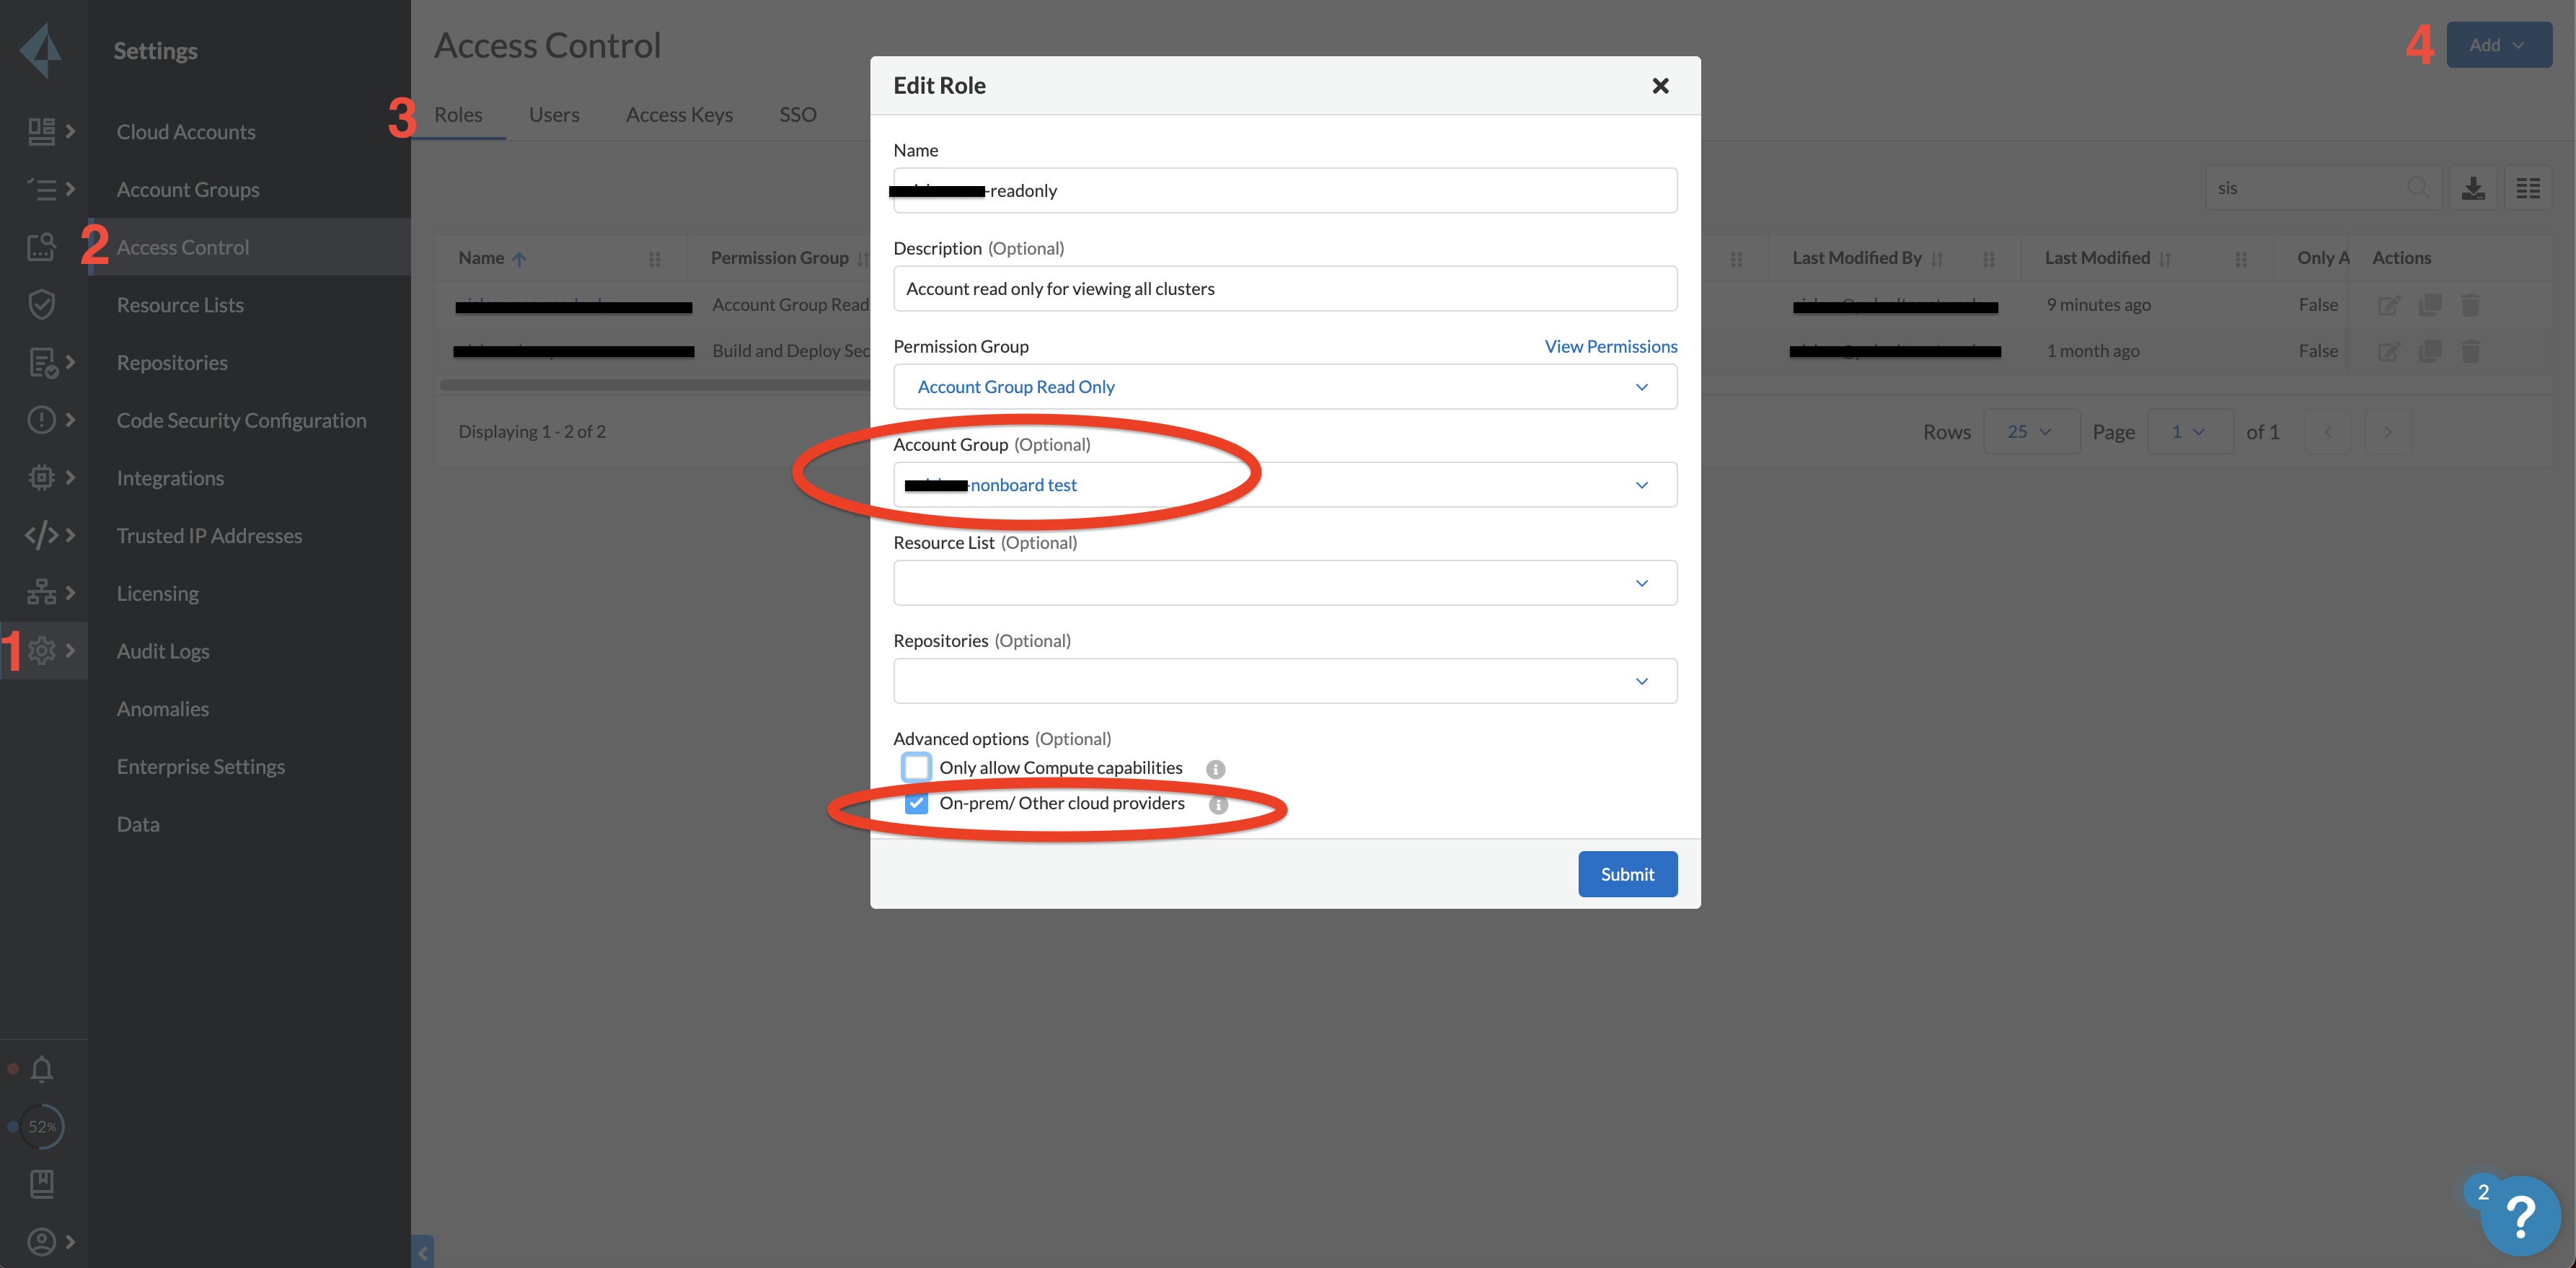
Task: Click the settings gear sidebar icon
Action: point(41,650)
